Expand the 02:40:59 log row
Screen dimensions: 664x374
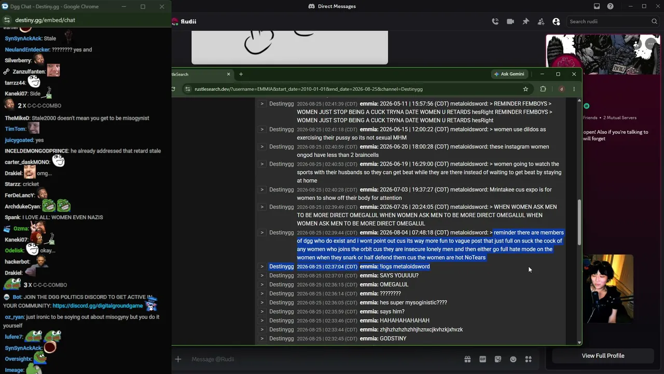[262, 146]
